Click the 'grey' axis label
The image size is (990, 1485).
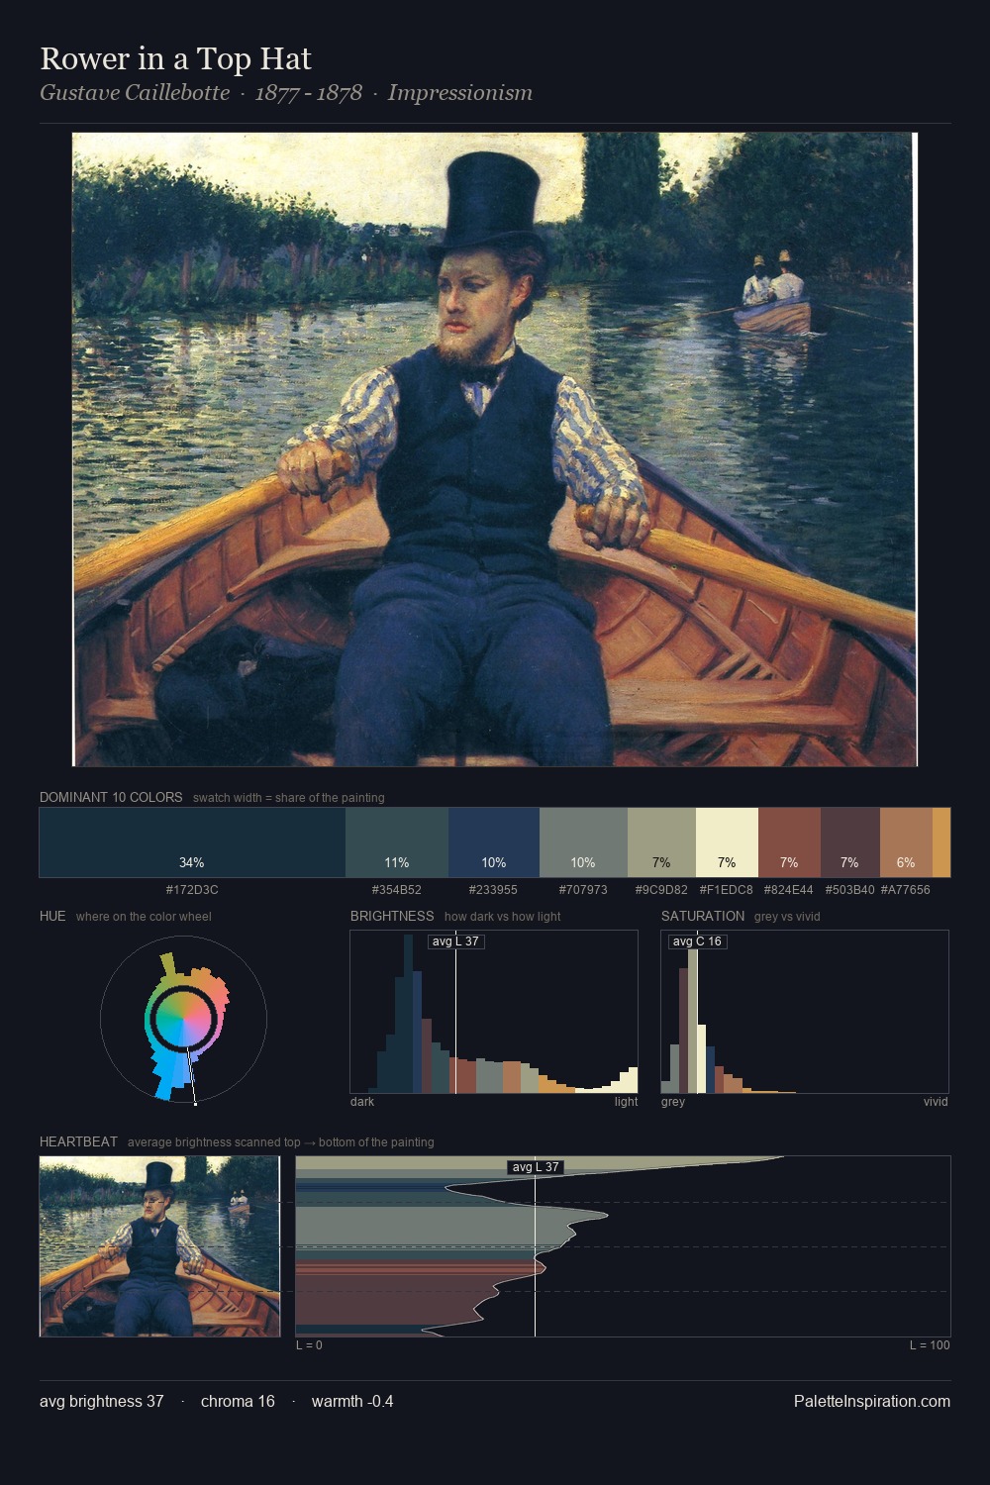click(673, 1102)
